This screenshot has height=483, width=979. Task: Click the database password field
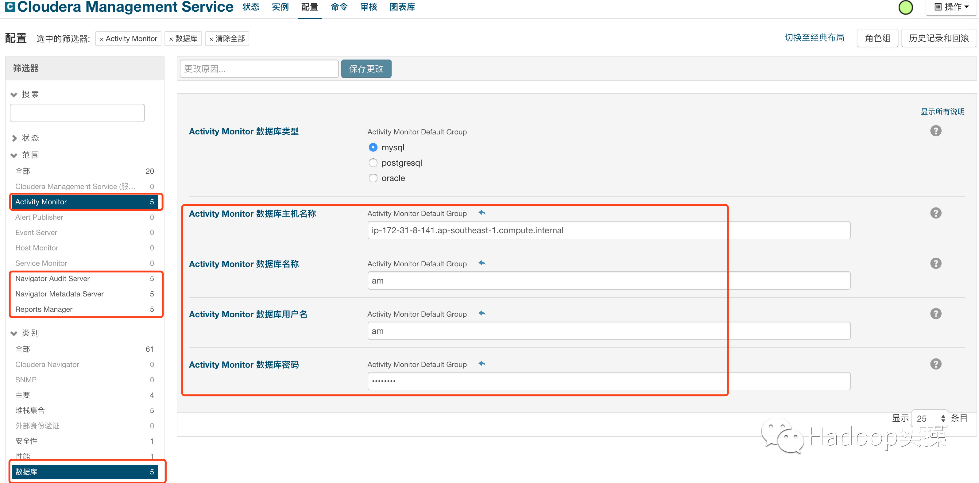[609, 381]
